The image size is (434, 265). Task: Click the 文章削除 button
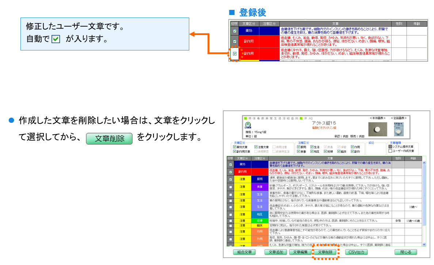point(325,252)
